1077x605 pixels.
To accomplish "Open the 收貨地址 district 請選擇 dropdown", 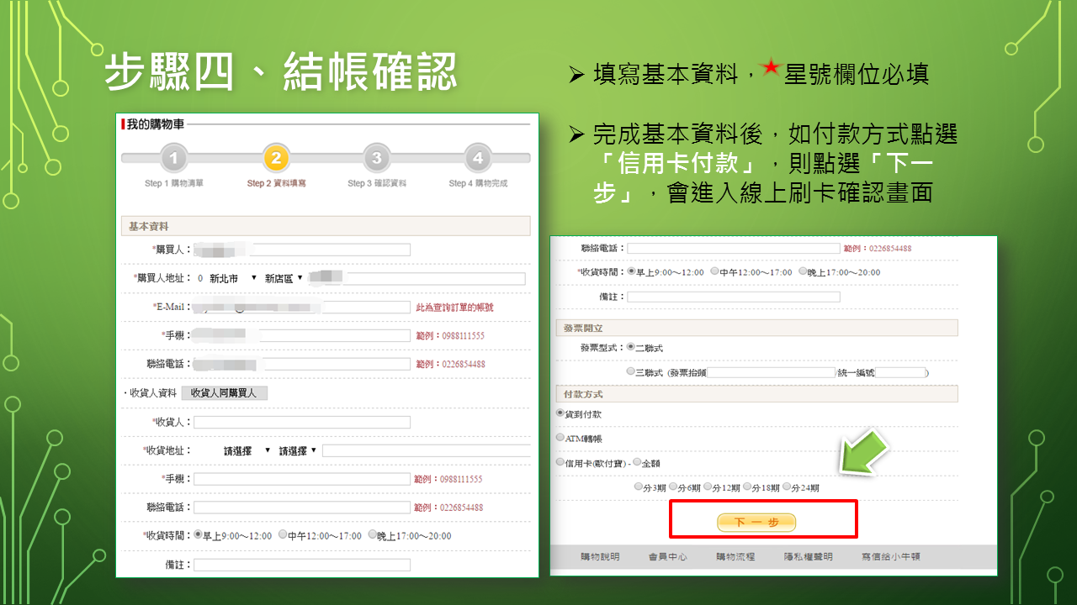I will (298, 451).
